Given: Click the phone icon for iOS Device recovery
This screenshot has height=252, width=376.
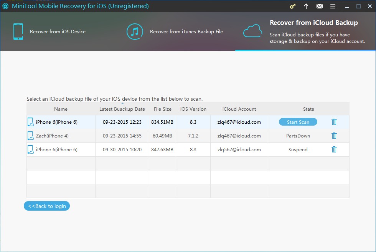Looking at the screenshot, I should (18, 31).
